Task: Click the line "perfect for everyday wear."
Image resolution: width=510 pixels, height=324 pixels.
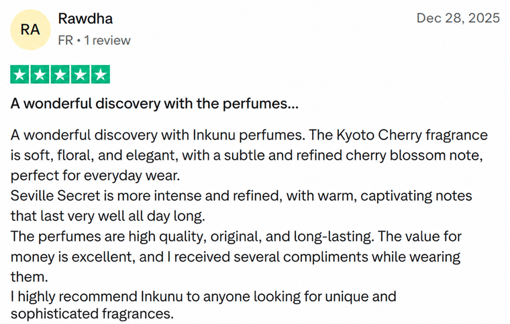Action: (x=95, y=176)
